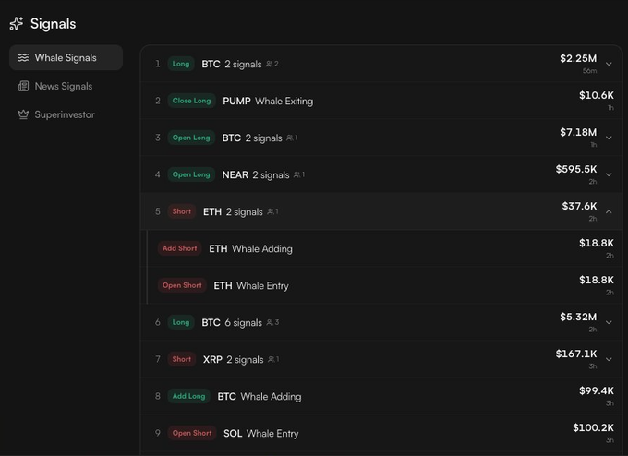The width and height of the screenshot is (628, 456).
Task: Click the 'XRP 2 signals' label
Action: [x=233, y=359]
